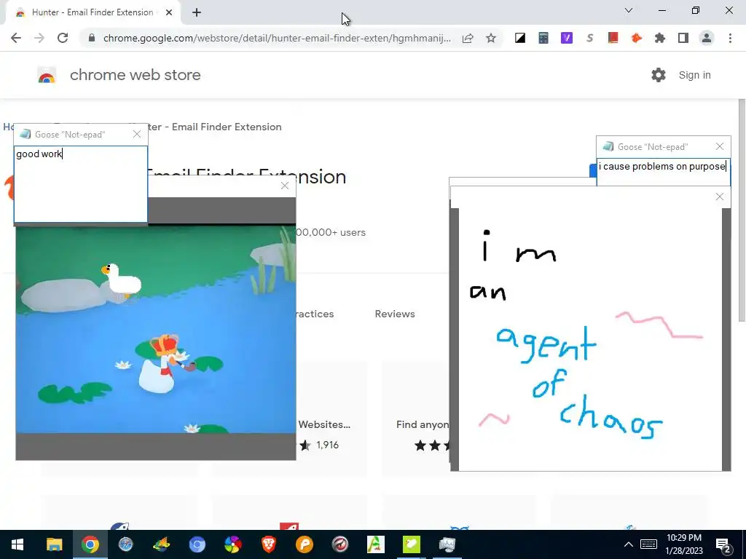Toggle the Chrome side panel
746x559 pixels.
click(683, 38)
